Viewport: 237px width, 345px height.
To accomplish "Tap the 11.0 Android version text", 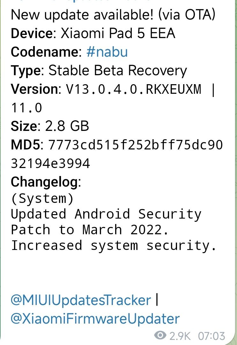I will click(26, 108).
